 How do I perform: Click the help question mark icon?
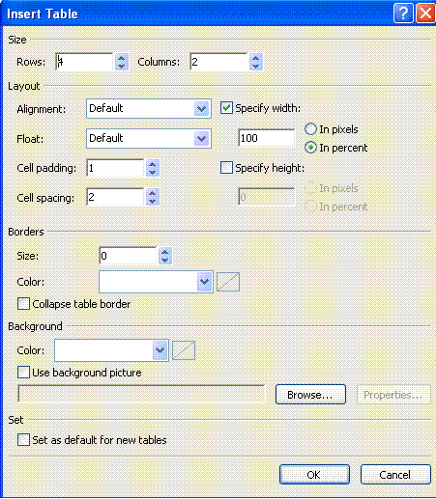coord(403,14)
